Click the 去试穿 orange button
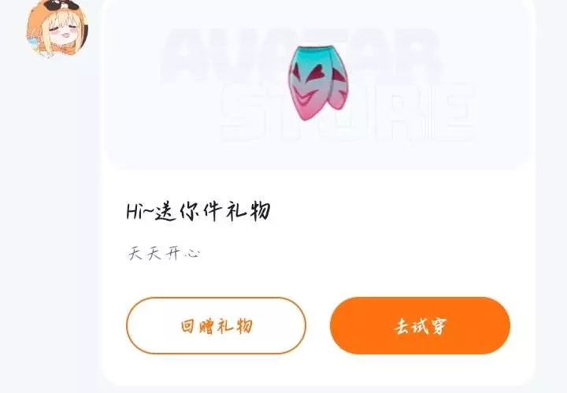 tap(420, 326)
